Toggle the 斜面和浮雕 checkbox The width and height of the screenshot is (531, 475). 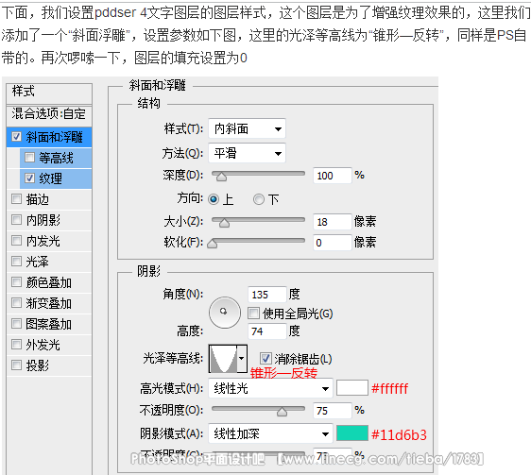[x=16, y=136]
